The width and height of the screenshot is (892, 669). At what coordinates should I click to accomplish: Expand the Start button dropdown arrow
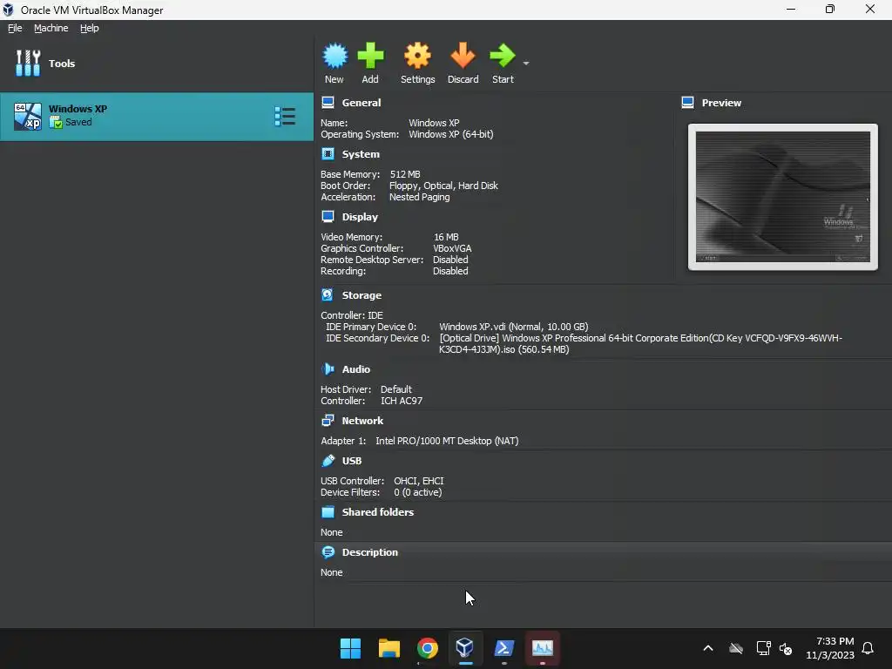[x=526, y=63]
